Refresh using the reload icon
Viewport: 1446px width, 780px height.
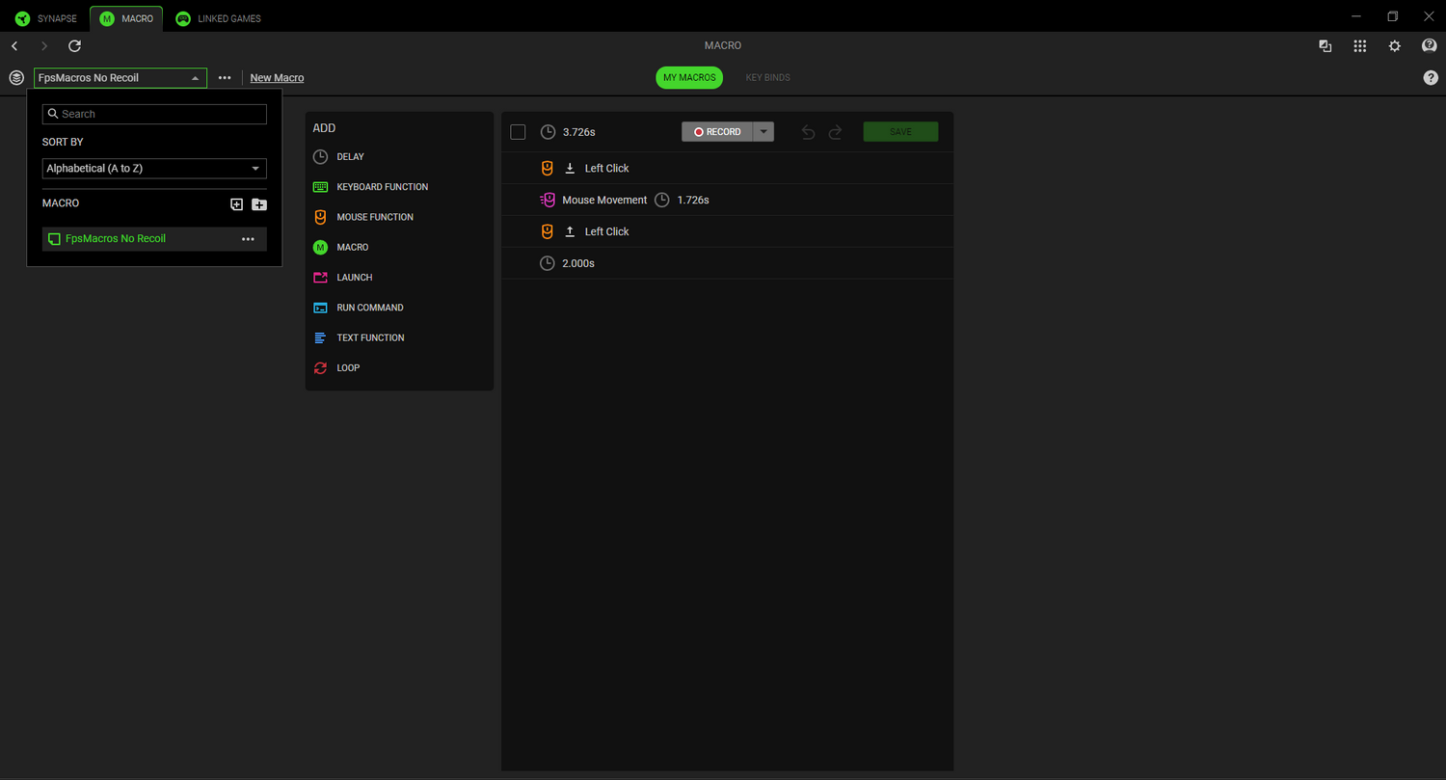(75, 46)
